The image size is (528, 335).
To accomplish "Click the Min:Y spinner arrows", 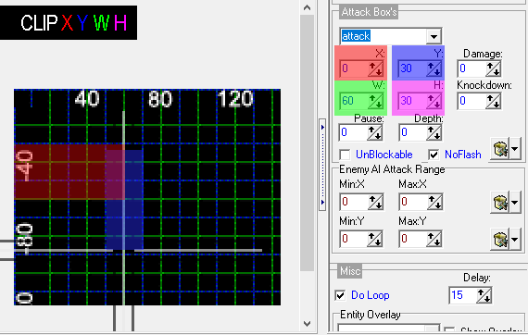I will click(x=374, y=239).
